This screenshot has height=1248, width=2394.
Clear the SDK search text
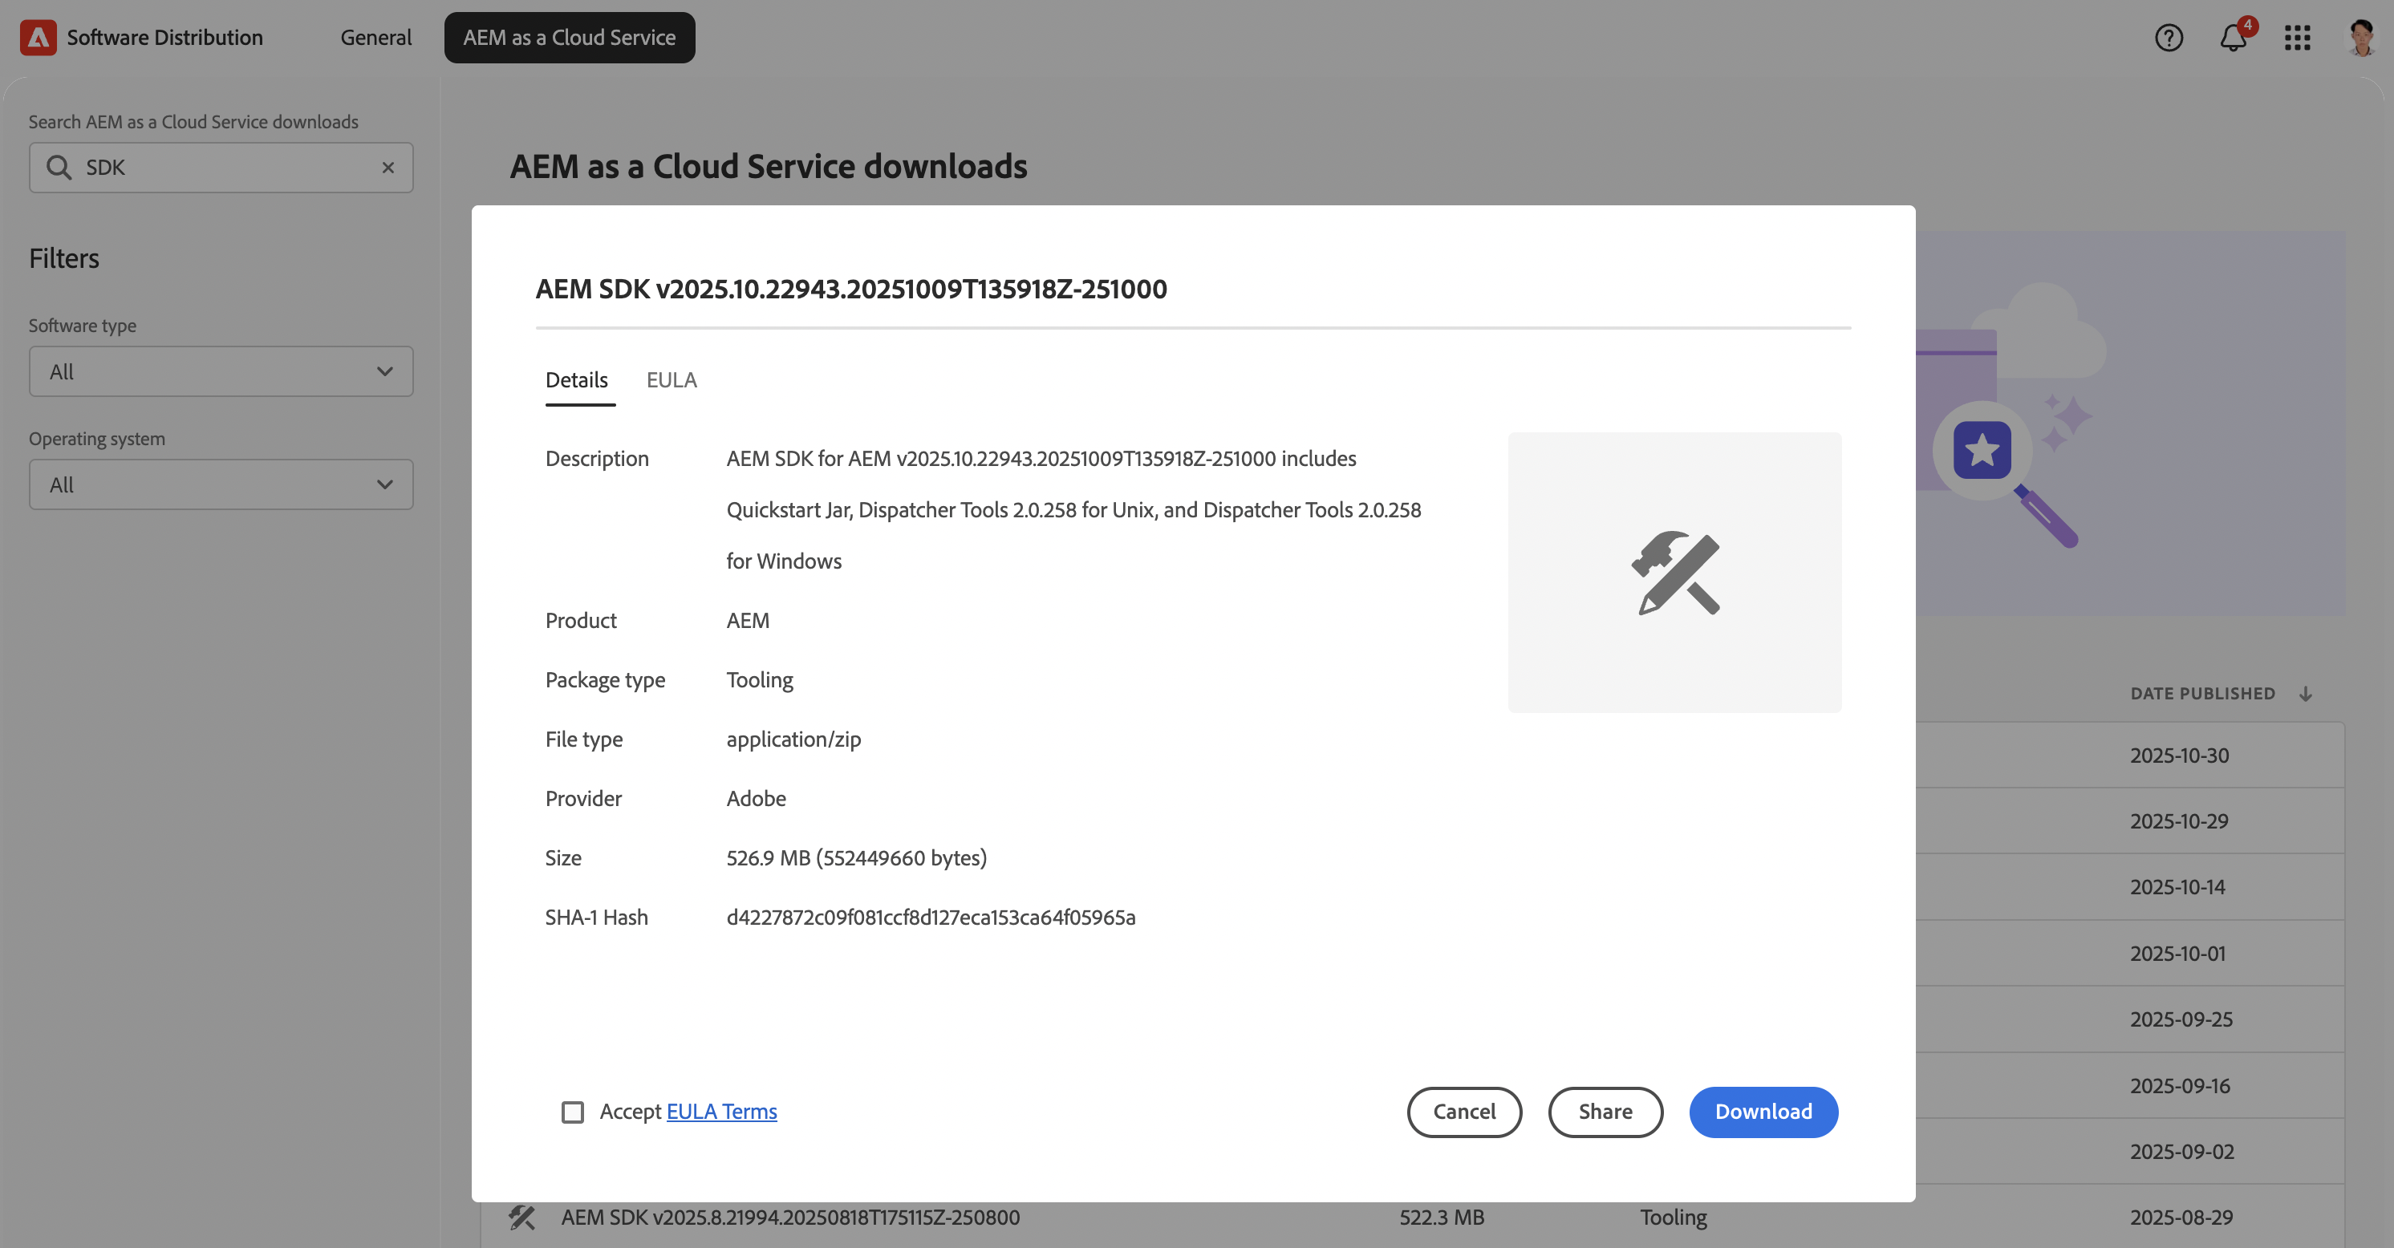(388, 168)
